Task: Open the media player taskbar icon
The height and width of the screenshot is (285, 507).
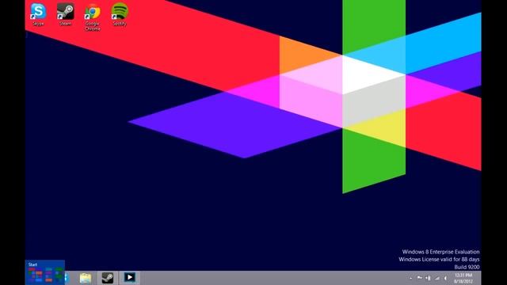Action: [x=130, y=278]
